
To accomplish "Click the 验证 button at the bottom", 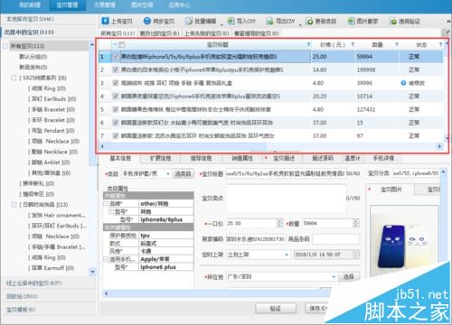I will (x=276, y=308).
